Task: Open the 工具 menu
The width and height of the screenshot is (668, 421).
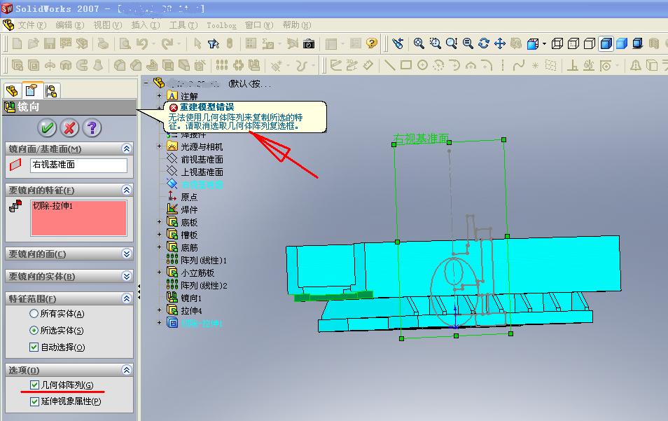Action: 183,25
